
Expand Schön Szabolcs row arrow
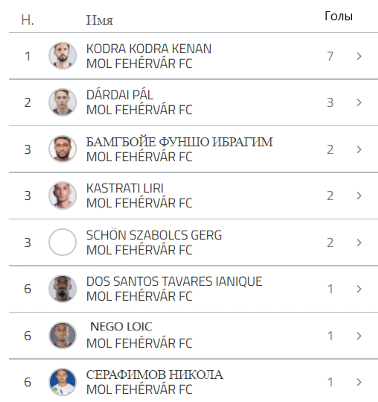coord(359,242)
